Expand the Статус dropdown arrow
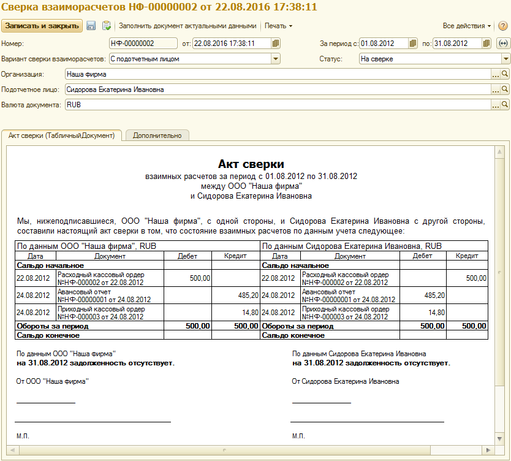Image resolution: width=511 pixels, height=461 pixels. tap(505, 59)
